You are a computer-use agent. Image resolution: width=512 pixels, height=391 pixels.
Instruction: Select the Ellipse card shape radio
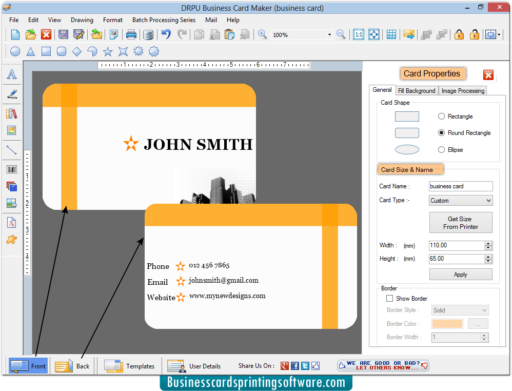point(442,150)
